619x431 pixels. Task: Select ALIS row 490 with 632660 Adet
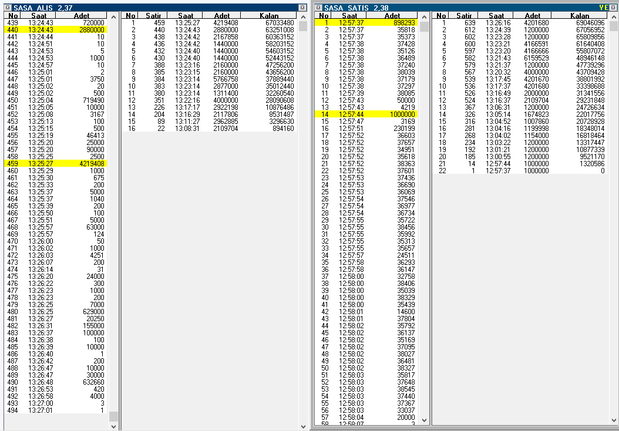56,382
